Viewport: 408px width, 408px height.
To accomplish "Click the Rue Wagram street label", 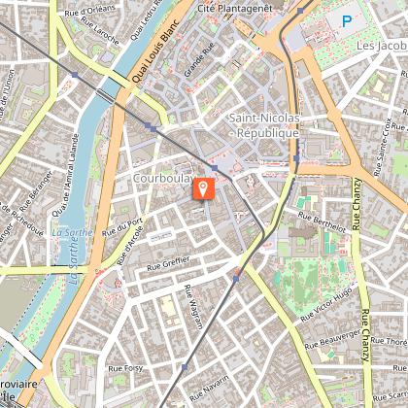I will click(193, 307).
